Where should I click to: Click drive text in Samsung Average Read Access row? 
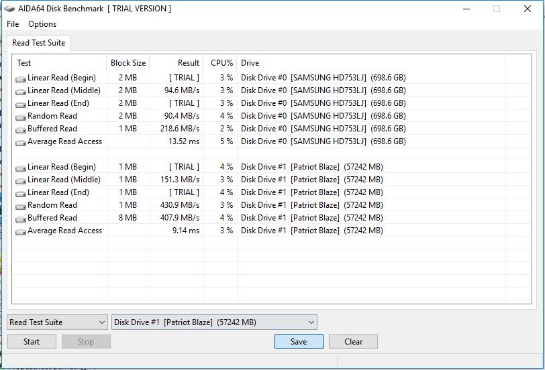[324, 141]
